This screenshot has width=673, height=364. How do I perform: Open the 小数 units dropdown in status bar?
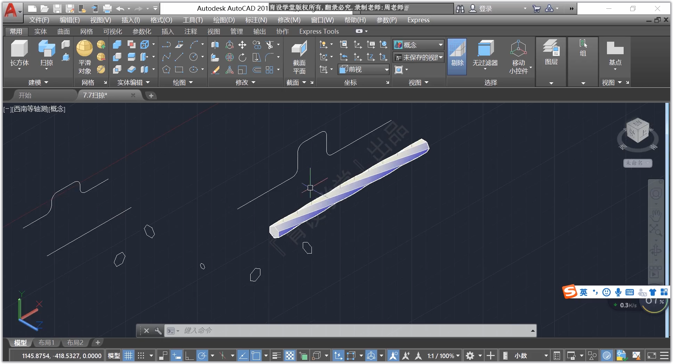pyautogui.click(x=530, y=356)
